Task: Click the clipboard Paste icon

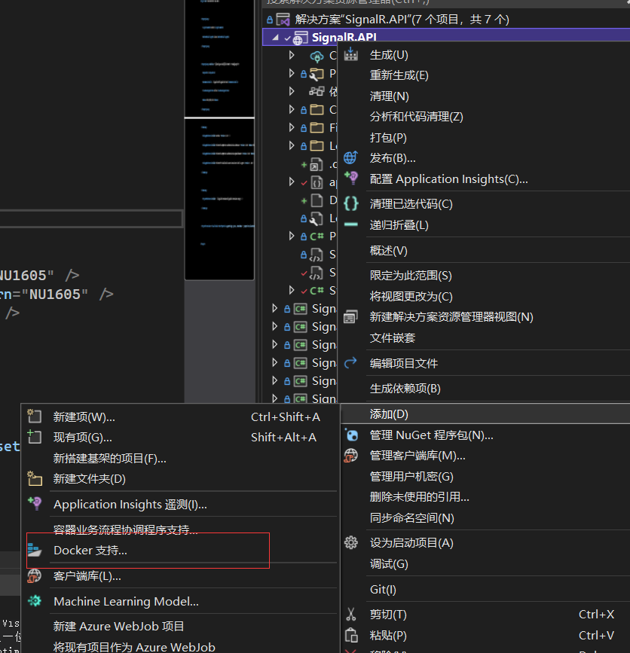Action: pyautogui.click(x=351, y=635)
